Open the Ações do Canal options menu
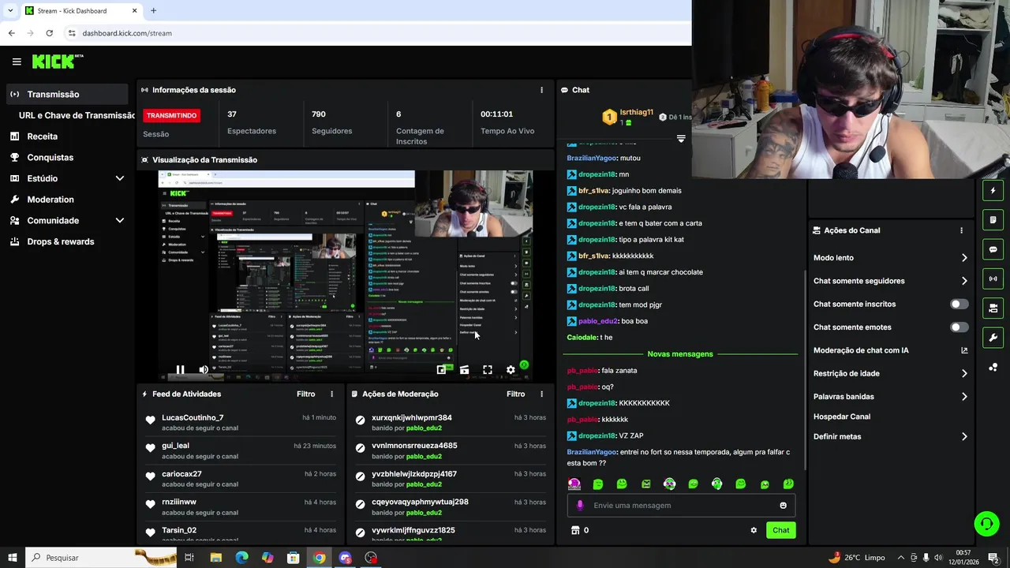The width and height of the screenshot is (1010, 568). [961, 230]
